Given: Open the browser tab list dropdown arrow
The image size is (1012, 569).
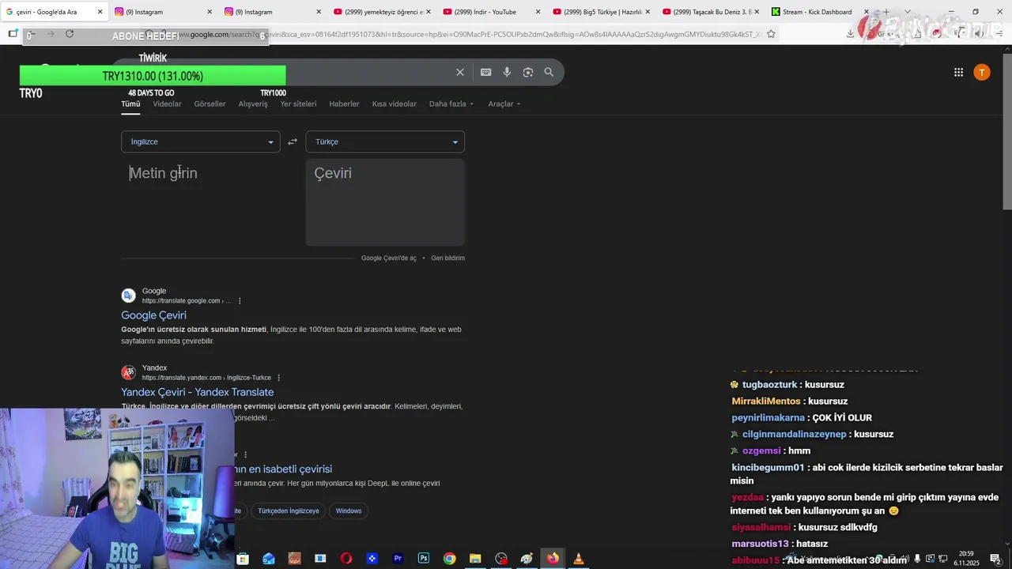Looking at the screenshot, I should (x=907, y=12).
